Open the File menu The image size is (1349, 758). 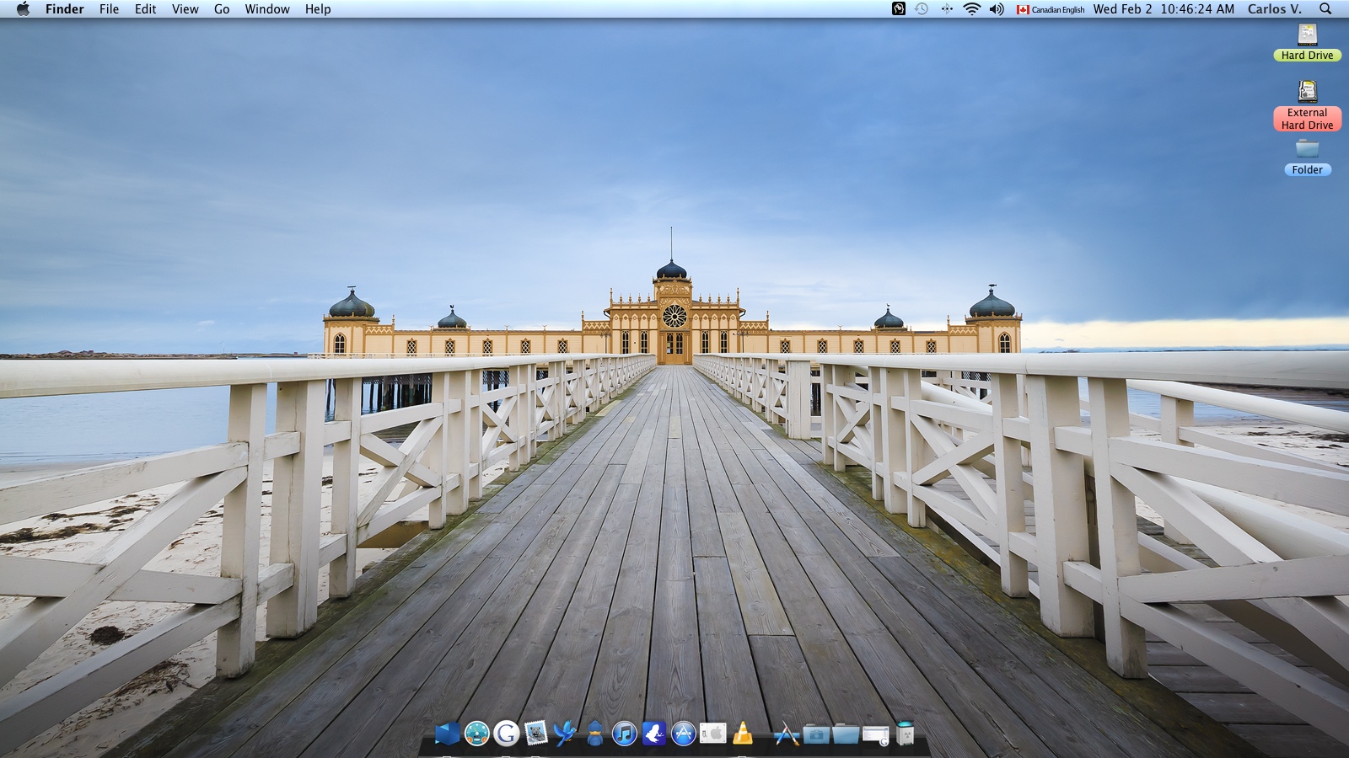[x=109, y=9]
